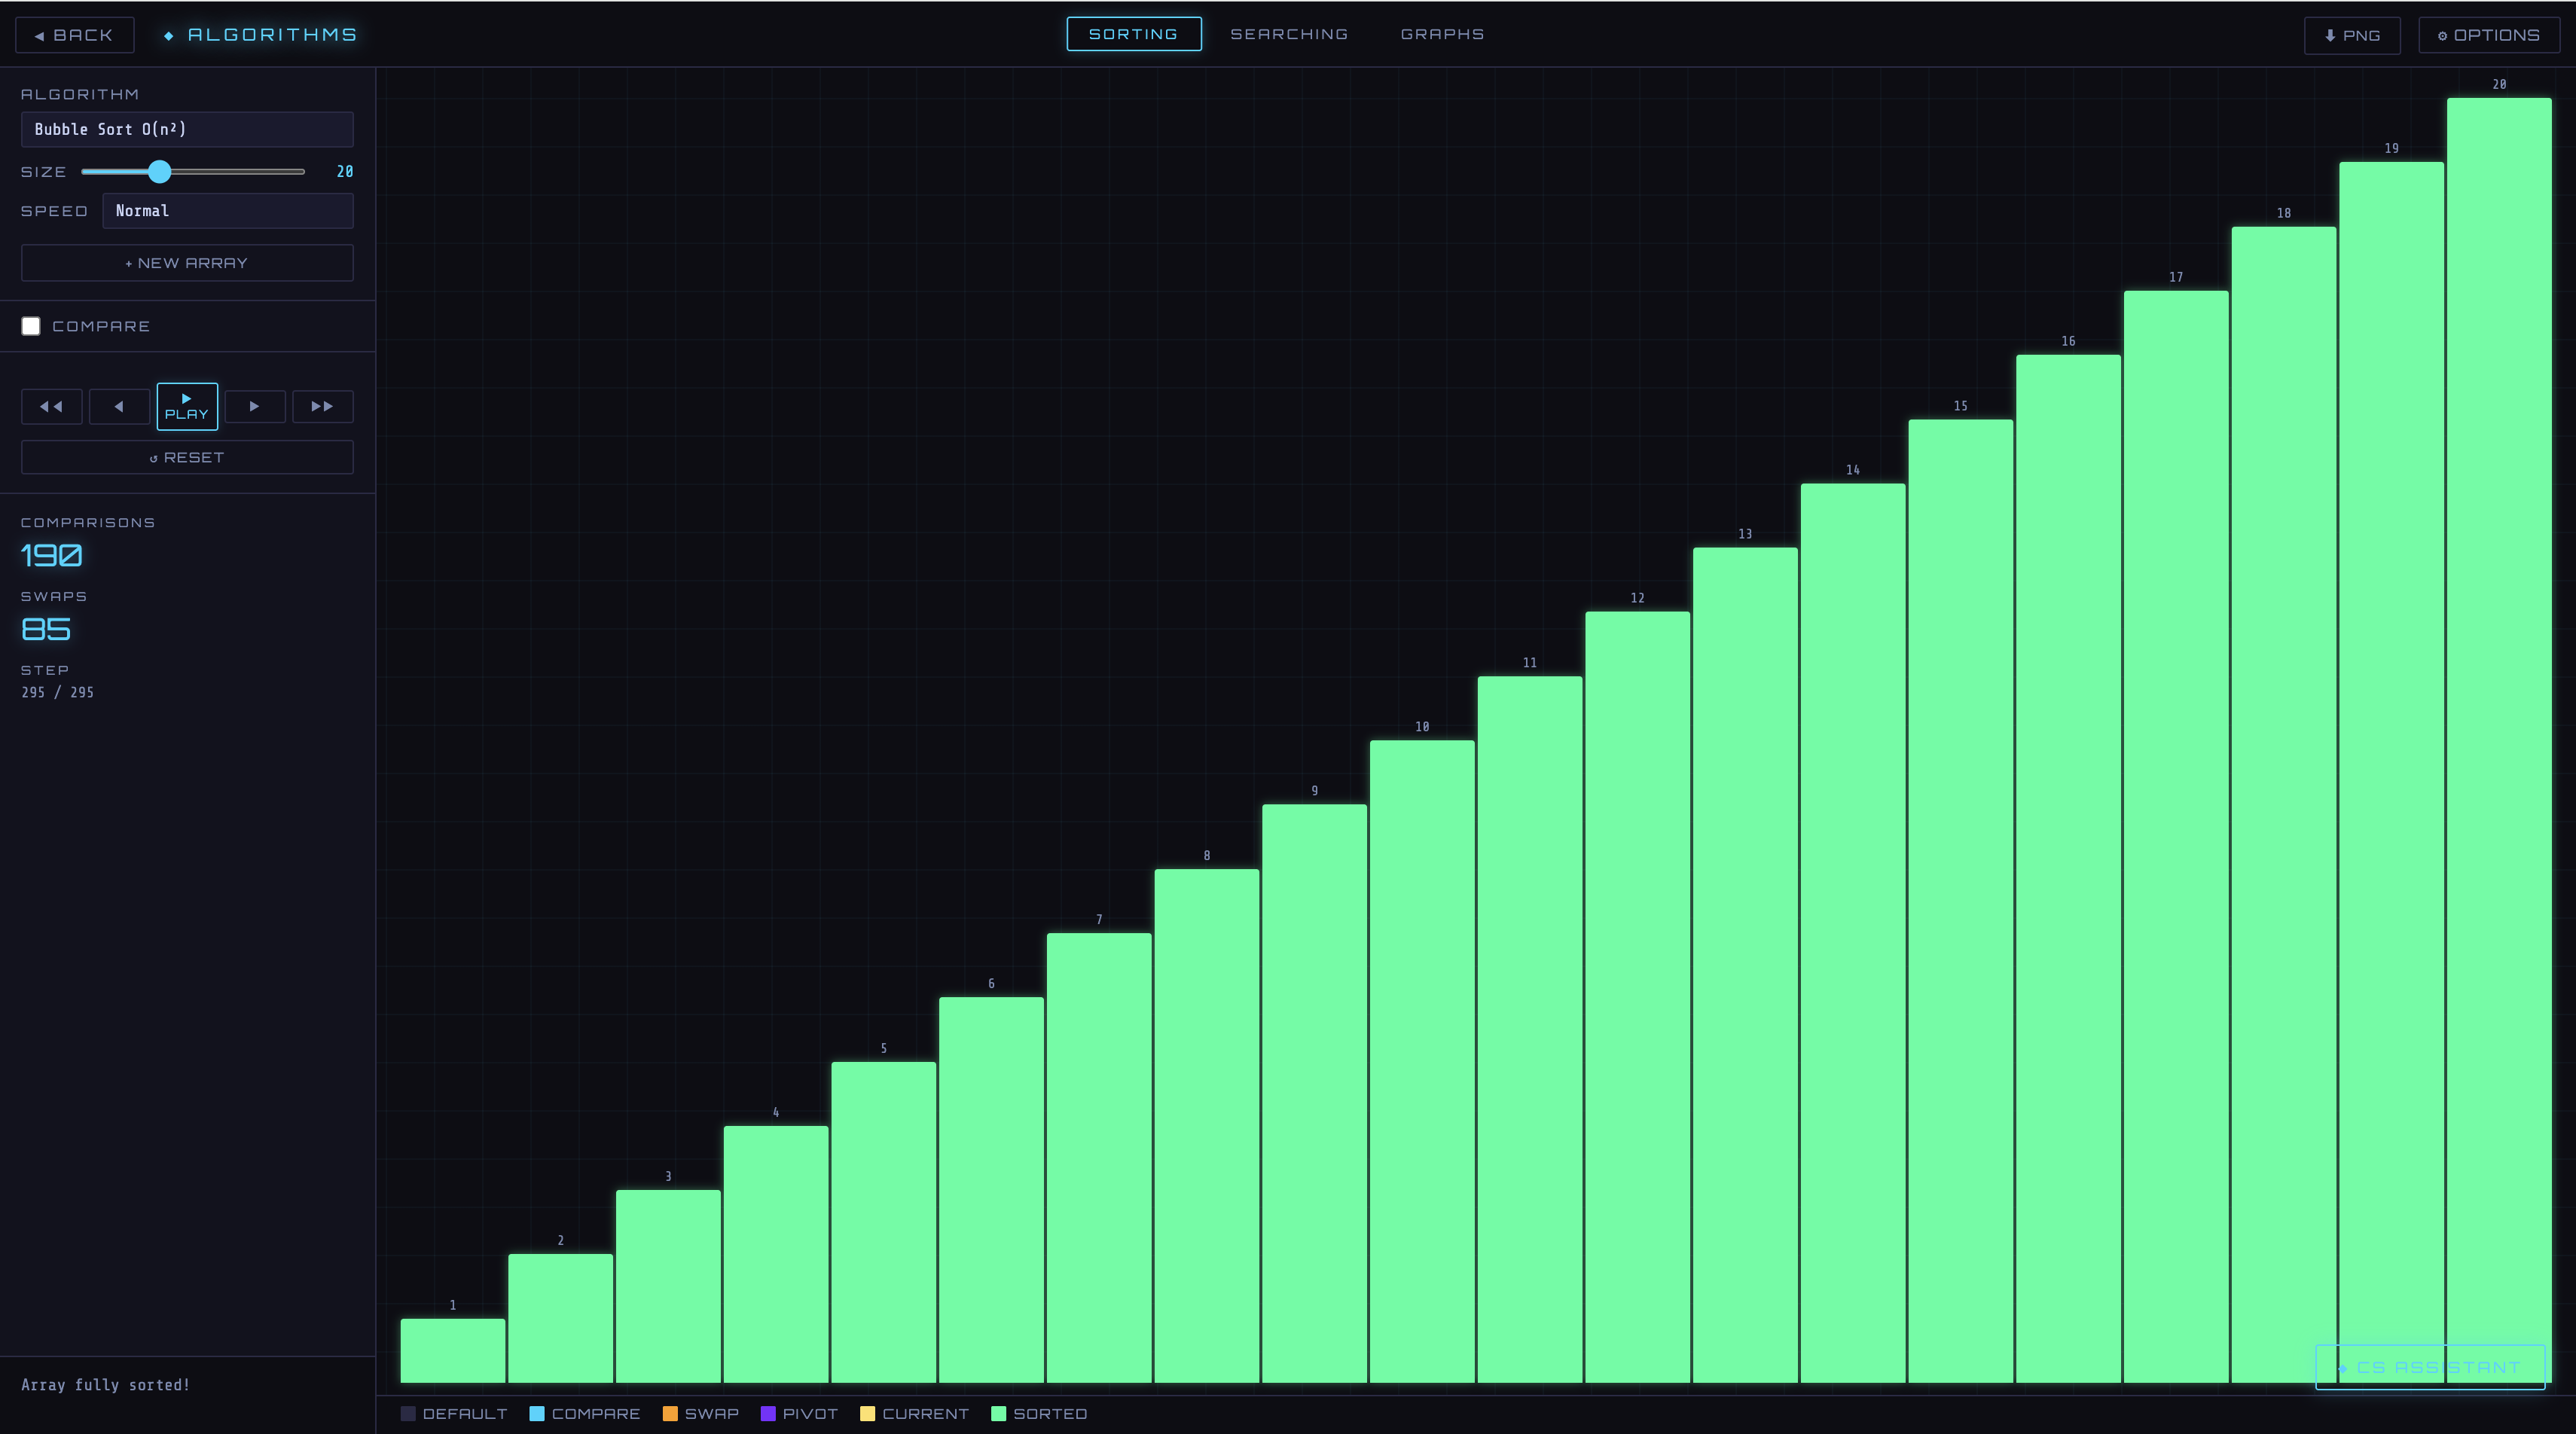Screen dimensions: 2576x1434
Task: Open the CS Assistant panel
Action: pyautogui.click(x=2429, y=1367)
